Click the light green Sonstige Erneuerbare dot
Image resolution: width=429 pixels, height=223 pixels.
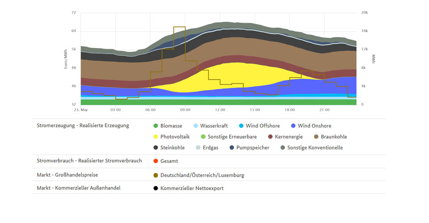point(203,137)
